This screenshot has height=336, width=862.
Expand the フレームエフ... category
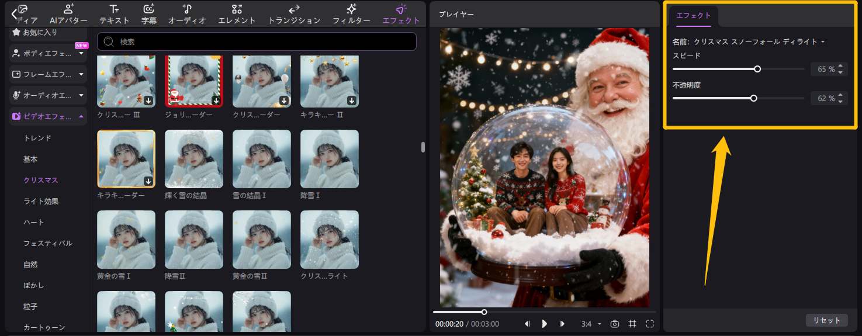49,74
